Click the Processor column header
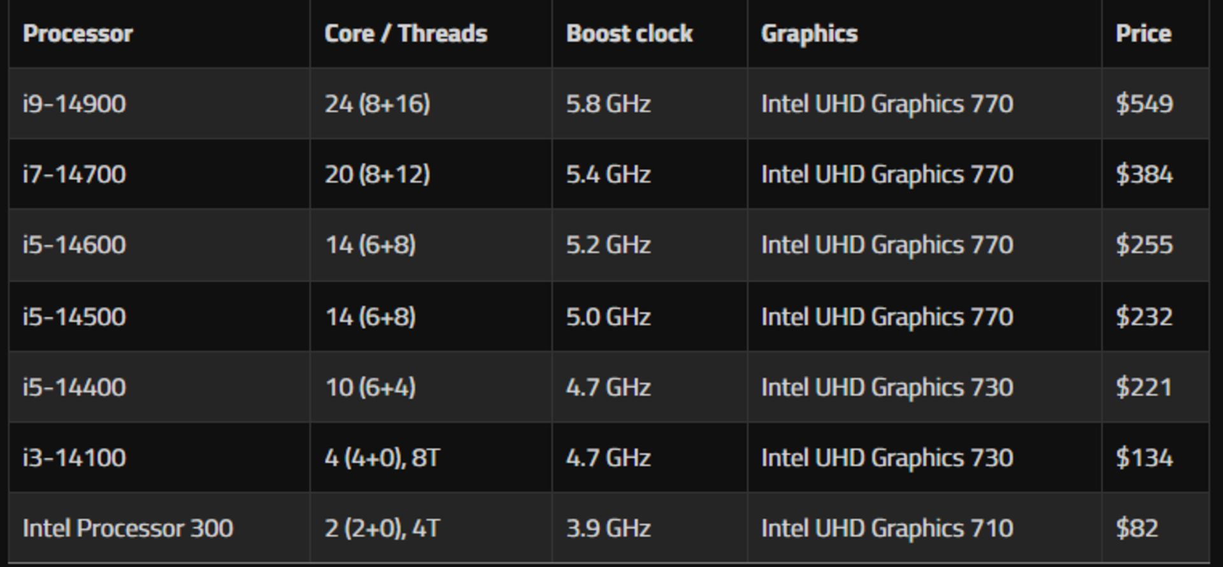The width and height of the screenshot is (1223, 567). tap(159, 34)
